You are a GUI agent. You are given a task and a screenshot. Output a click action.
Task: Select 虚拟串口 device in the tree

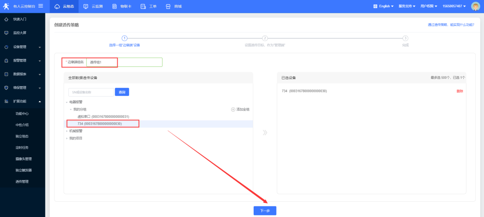click(x=103, y=117)
